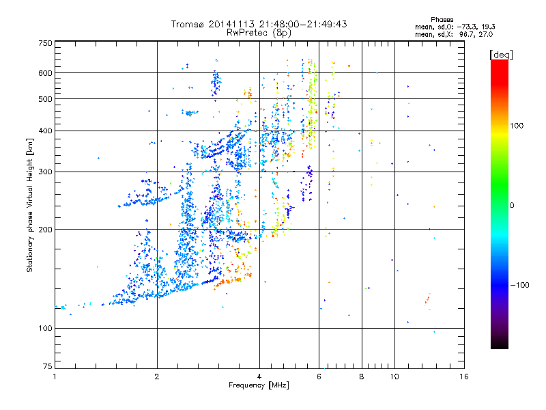Click the y-axis '400' tick label

pos(45,131)
